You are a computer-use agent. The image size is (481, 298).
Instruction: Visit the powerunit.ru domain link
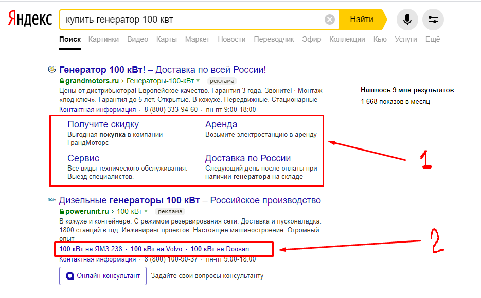(x=87, y=211)
